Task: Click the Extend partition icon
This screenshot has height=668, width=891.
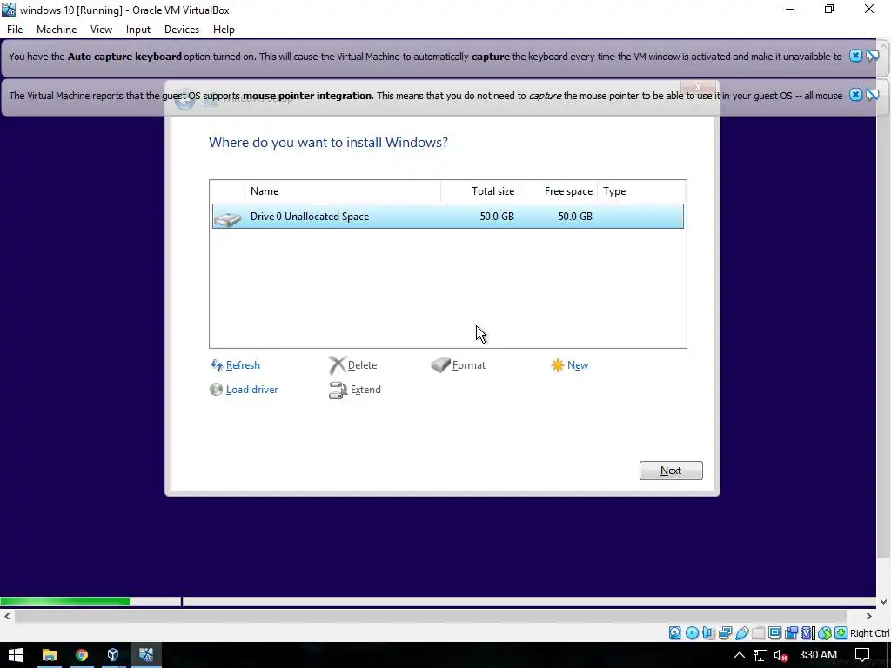Action: (338, 391)
